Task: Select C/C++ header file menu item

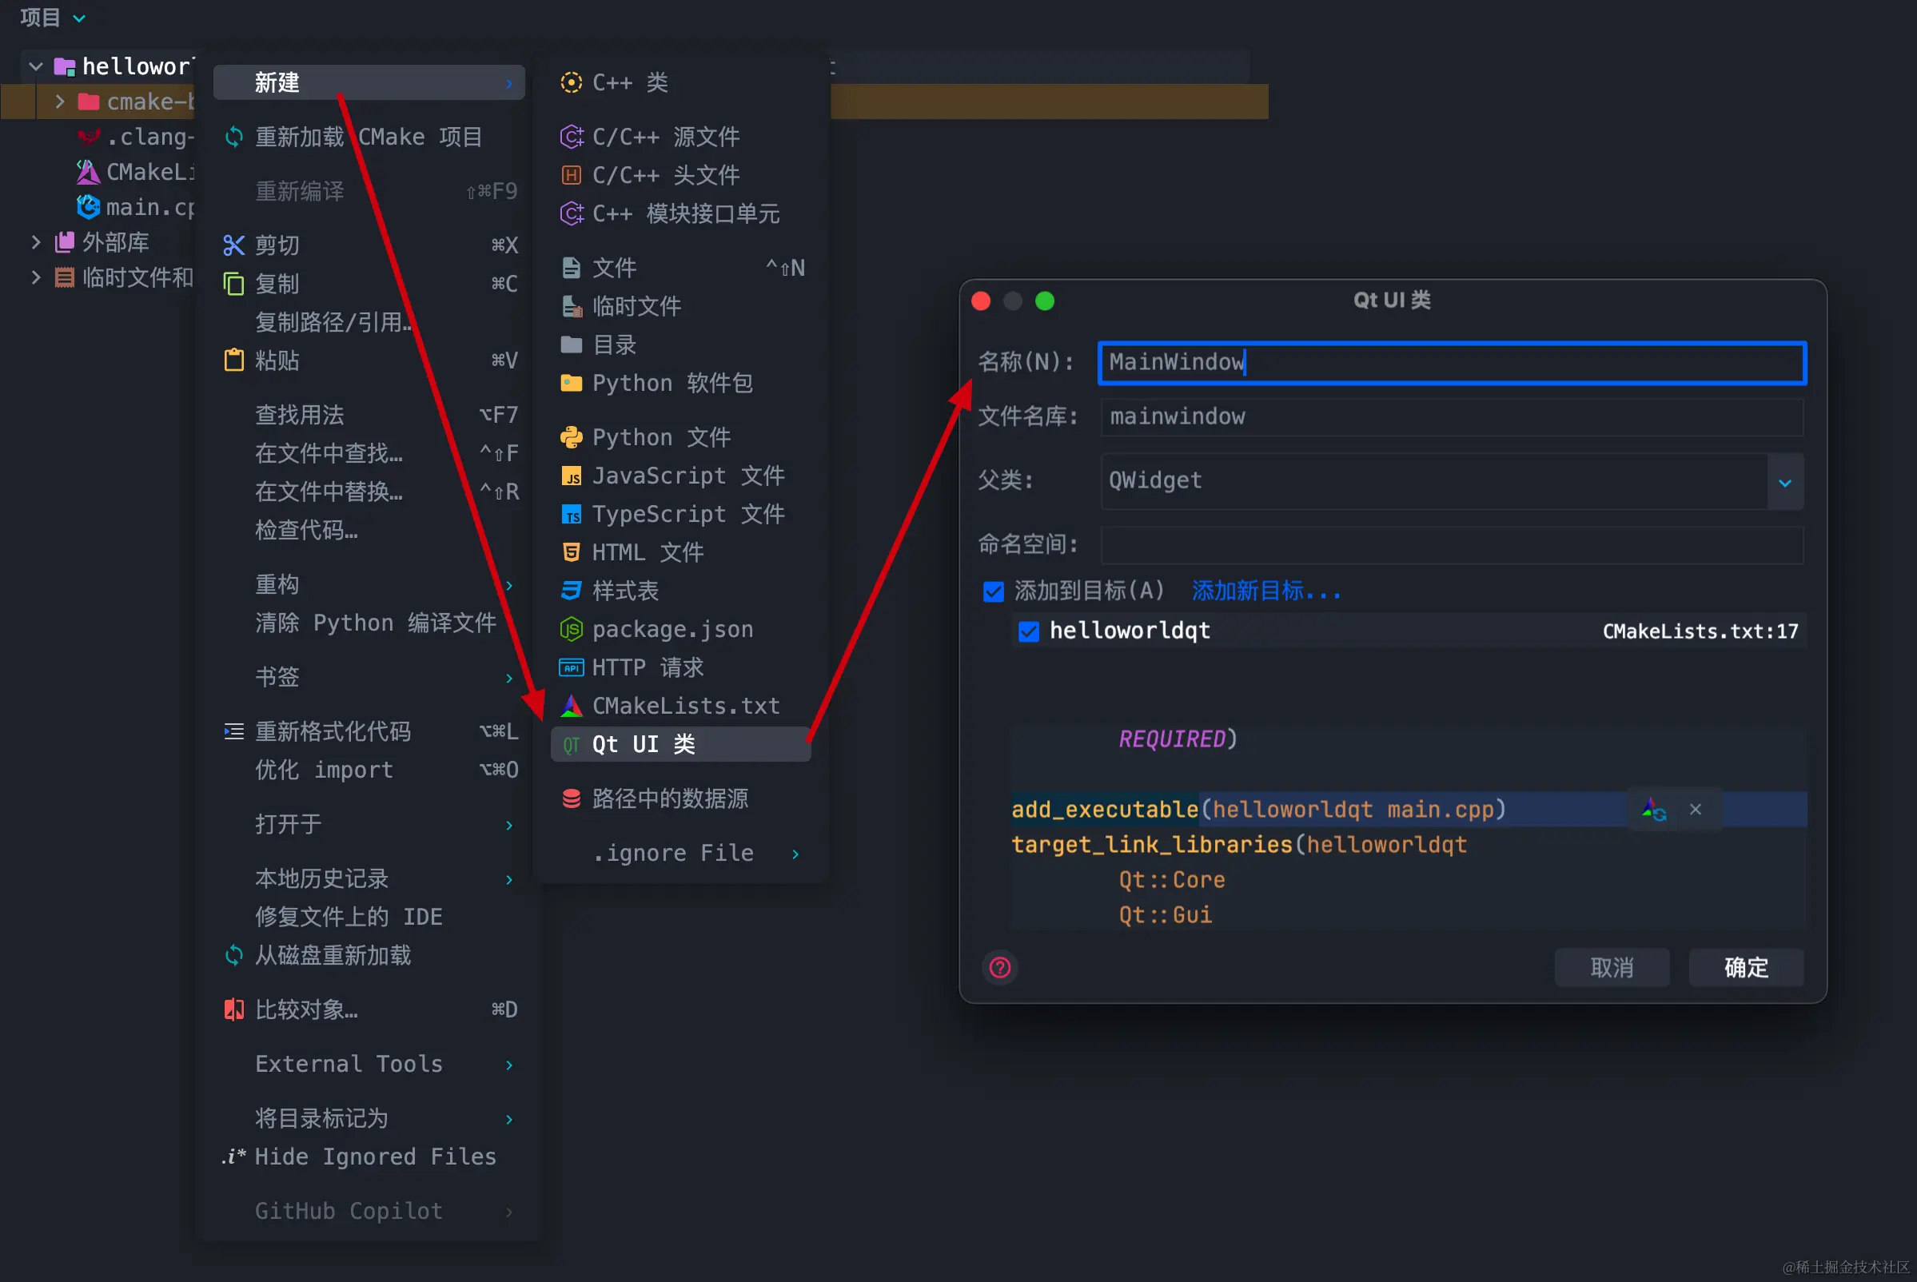Action: click(x=665, y=175)
